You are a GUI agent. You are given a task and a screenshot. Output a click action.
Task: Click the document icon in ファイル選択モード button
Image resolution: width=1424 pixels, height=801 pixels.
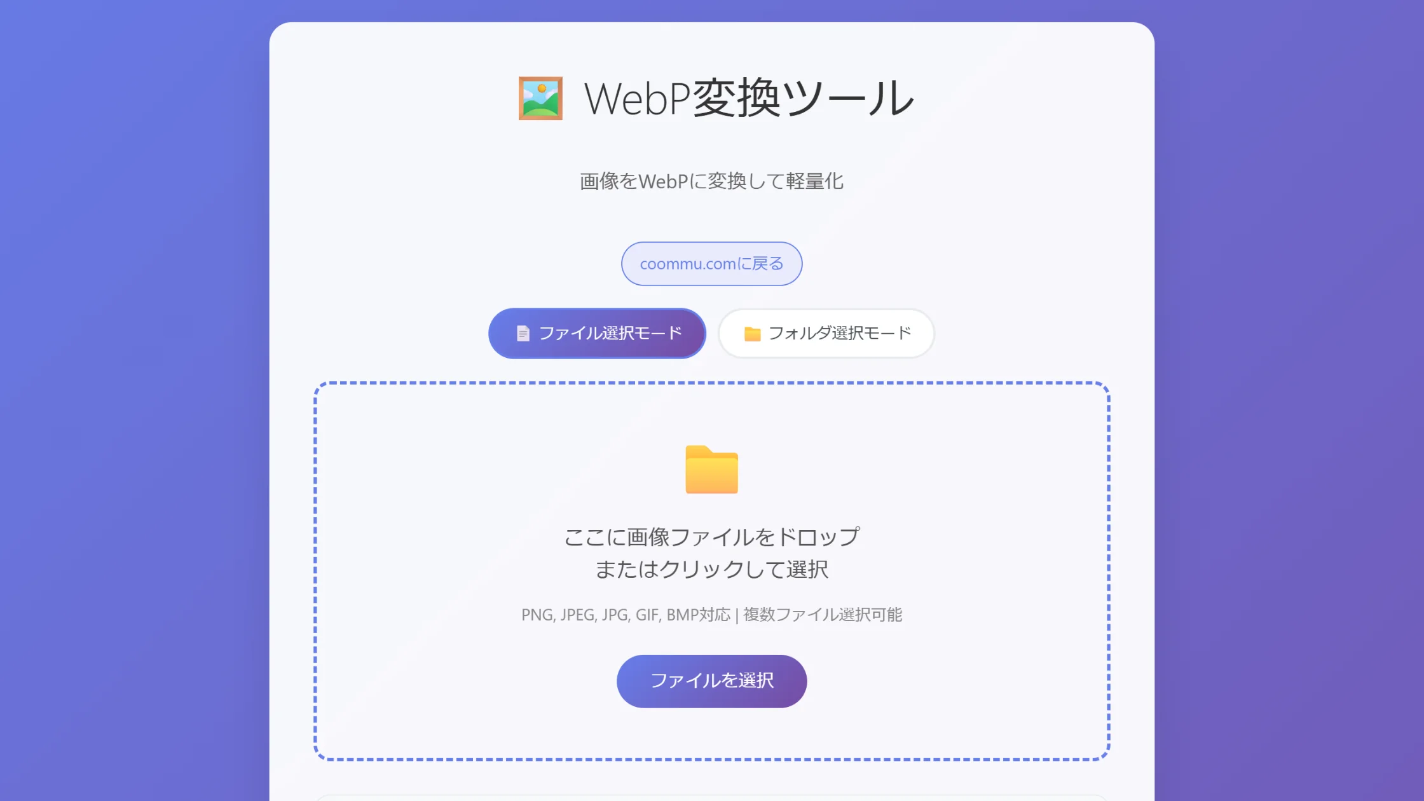523,333
